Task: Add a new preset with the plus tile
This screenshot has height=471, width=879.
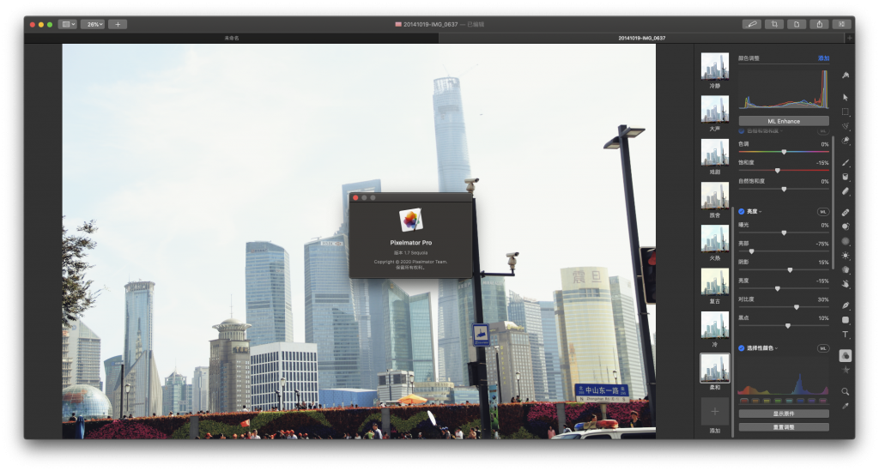Action: click(x=715, y=412)
